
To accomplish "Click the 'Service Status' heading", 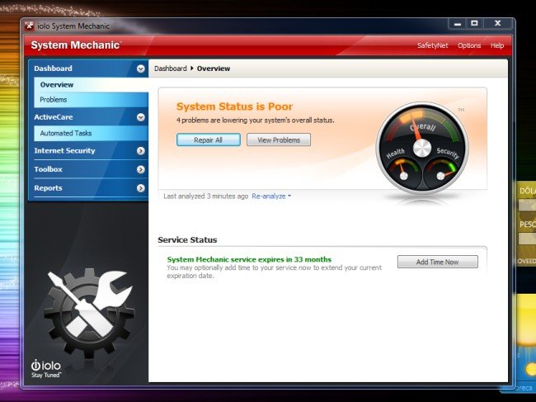I will click(187, 240).
